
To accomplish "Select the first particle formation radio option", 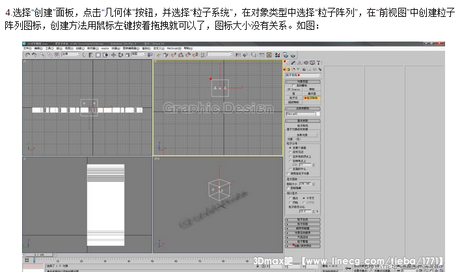I will 289,147.
